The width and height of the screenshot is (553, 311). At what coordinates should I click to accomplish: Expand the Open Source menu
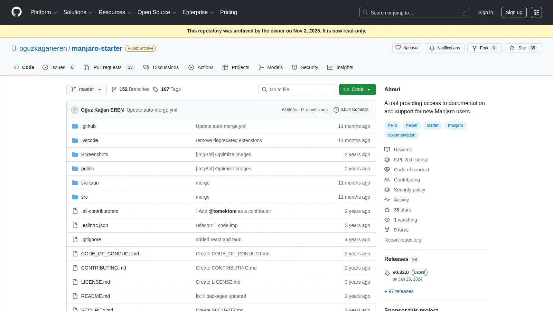pos(157,12)
